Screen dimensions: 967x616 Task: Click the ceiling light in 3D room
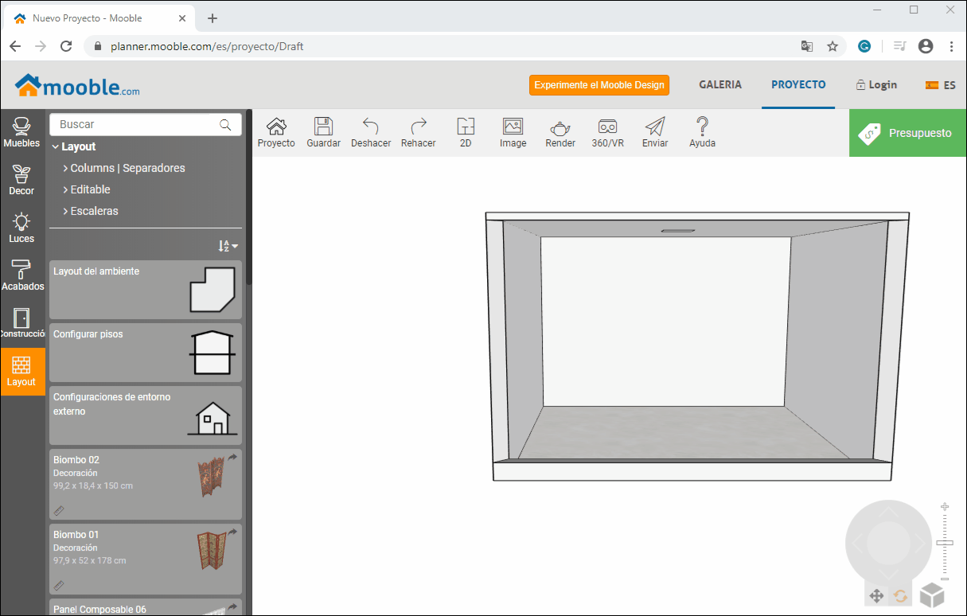(678, 231)
